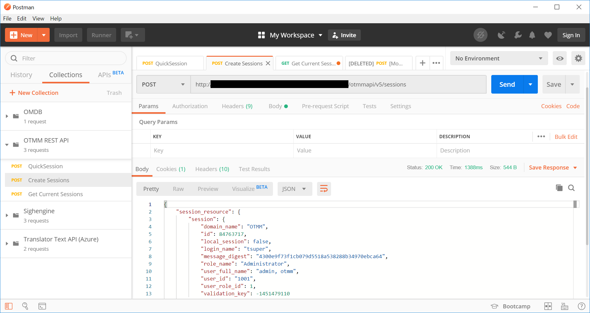
Task: Open Capture requests satellite icon
Action: [501, 35]
